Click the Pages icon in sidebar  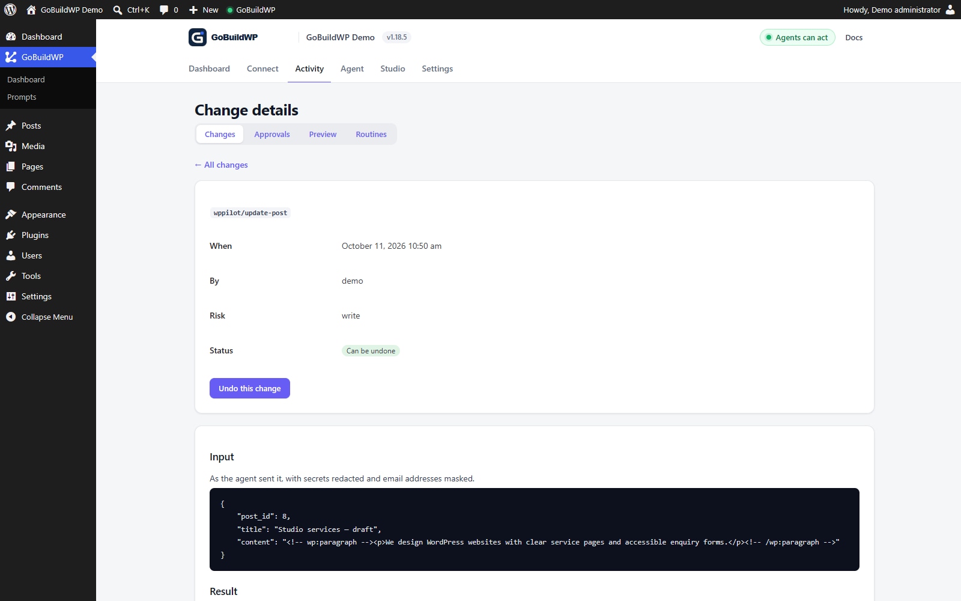point(11,166)
